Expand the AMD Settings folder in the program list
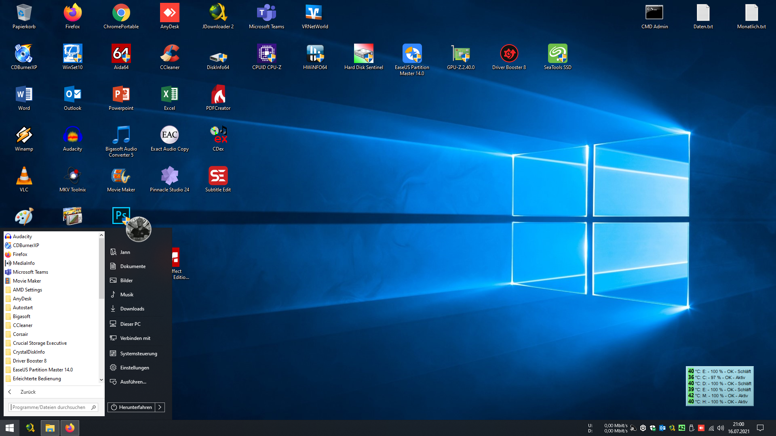This screenshot has height=436, width=776. [x=27, y=290]
